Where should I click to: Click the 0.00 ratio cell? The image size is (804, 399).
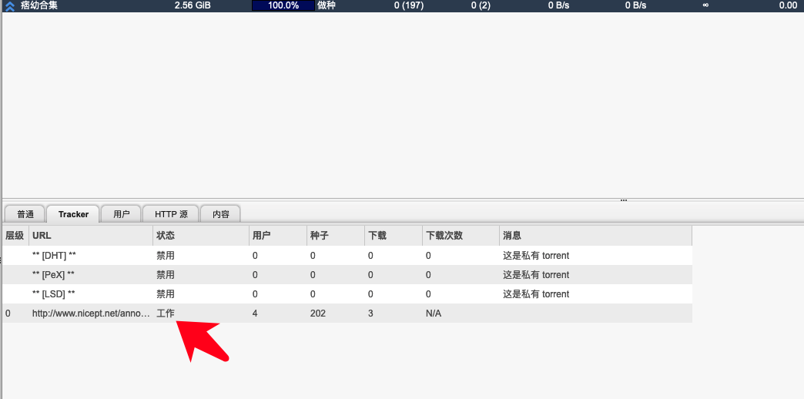click(x=788, y=5)
